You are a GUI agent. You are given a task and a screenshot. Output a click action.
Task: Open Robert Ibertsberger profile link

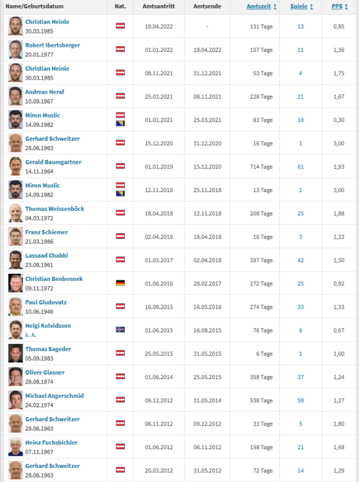(x=53, y=45)
